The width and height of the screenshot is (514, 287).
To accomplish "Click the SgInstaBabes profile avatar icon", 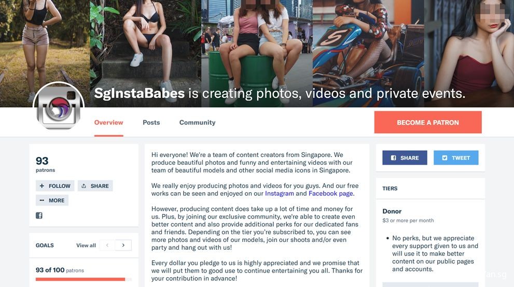I will click(59, 106).
